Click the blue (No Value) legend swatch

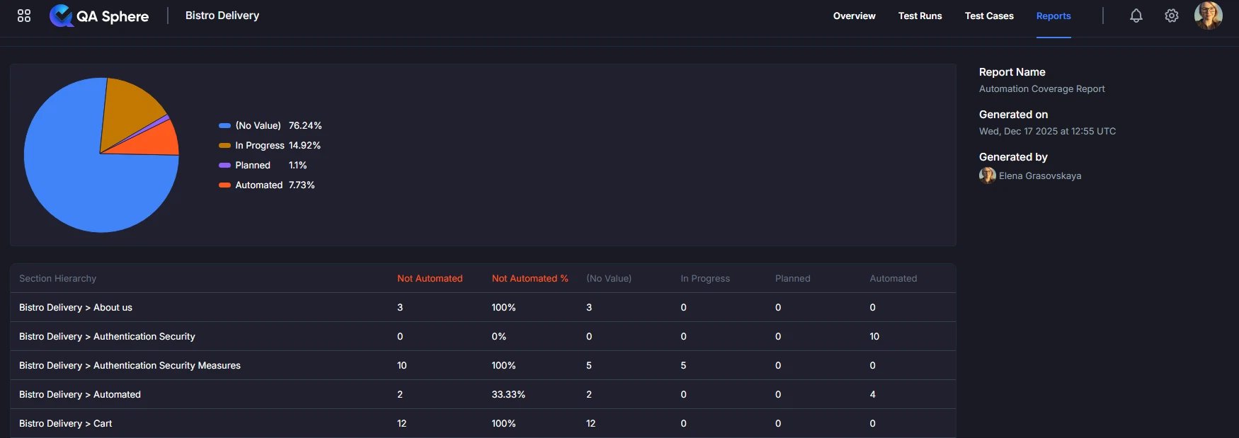pyautogui.click(x=224, y=125)
